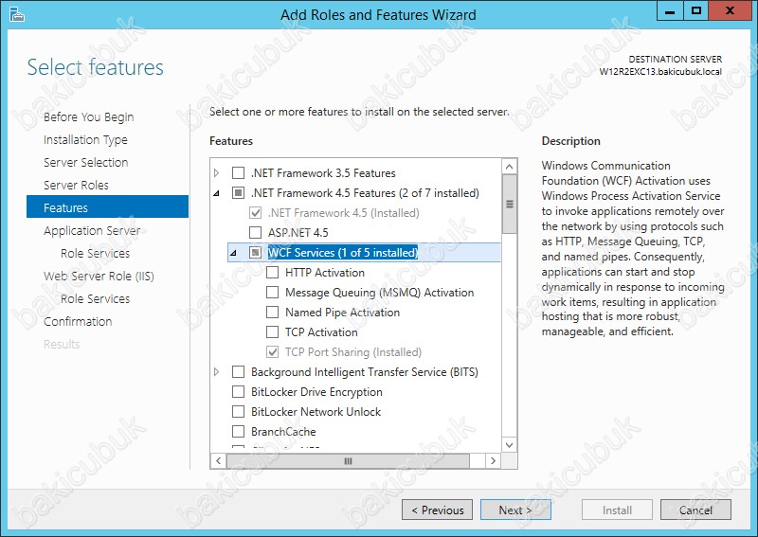Viewport: 758px width, 537px height.
Task: Open the Server Selection step
Action: 86,162
